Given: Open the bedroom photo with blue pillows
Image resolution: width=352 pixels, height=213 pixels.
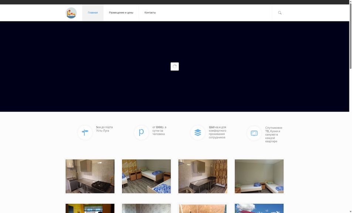Looking at the screenshot, I should click(146, 176).
